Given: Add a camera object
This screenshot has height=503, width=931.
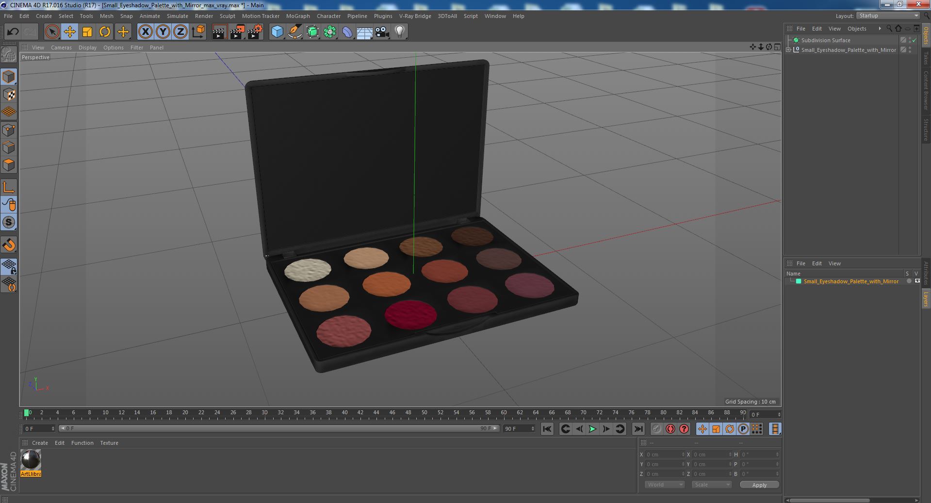Looking at the screenshot, I should pyautogui.click(x=382, y=32).
